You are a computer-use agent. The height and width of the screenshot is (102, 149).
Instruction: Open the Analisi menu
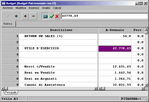(46, 8)
